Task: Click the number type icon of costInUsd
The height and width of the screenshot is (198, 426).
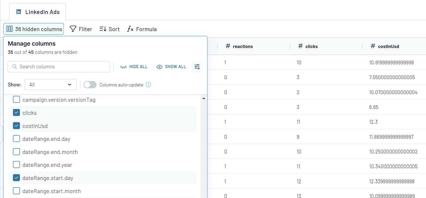Action: [373, 46]
